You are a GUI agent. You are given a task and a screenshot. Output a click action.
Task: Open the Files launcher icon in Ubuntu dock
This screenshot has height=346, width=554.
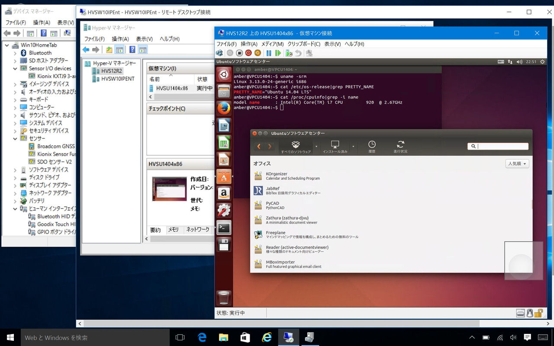coord(224,91)
